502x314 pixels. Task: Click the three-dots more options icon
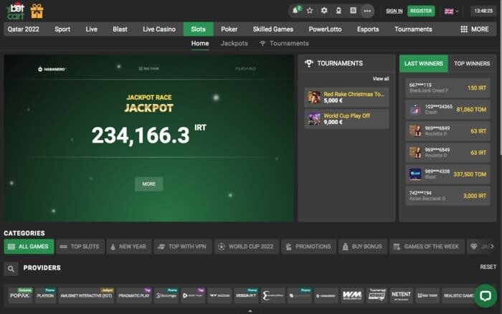(367, 11)
